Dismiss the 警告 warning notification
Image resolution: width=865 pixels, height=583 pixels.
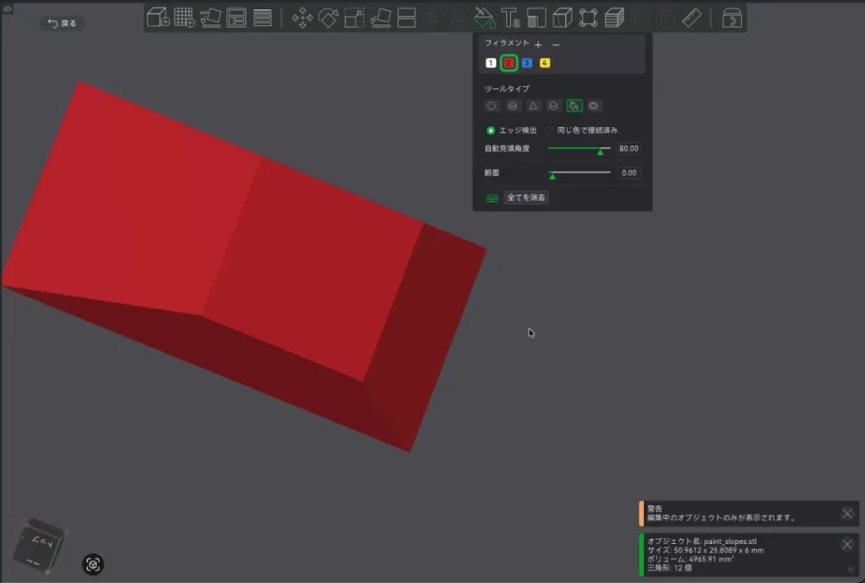tap(847, 514)
